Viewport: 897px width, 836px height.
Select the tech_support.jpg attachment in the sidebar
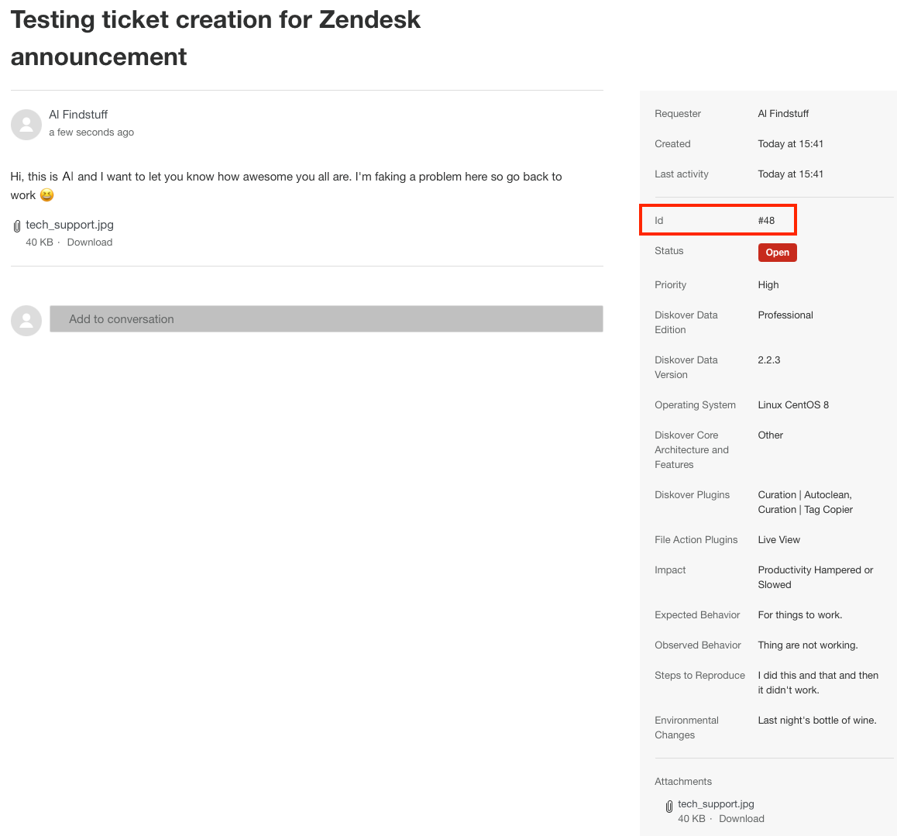pyautogui.click(x=716, y=803)
